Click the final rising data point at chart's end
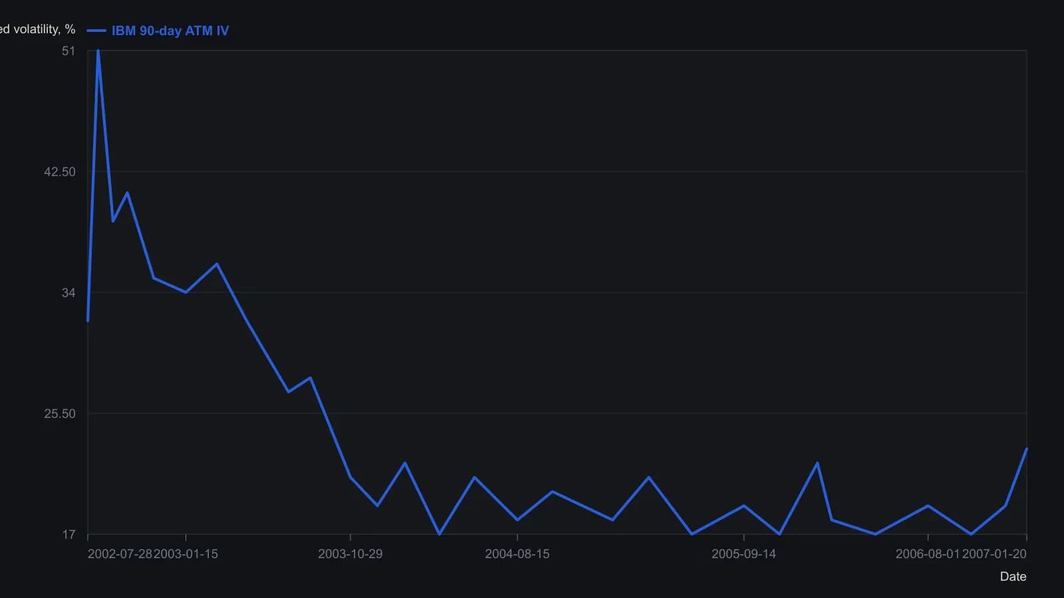The height and width of the screenshot is (598, 1064). [1026, 450]
